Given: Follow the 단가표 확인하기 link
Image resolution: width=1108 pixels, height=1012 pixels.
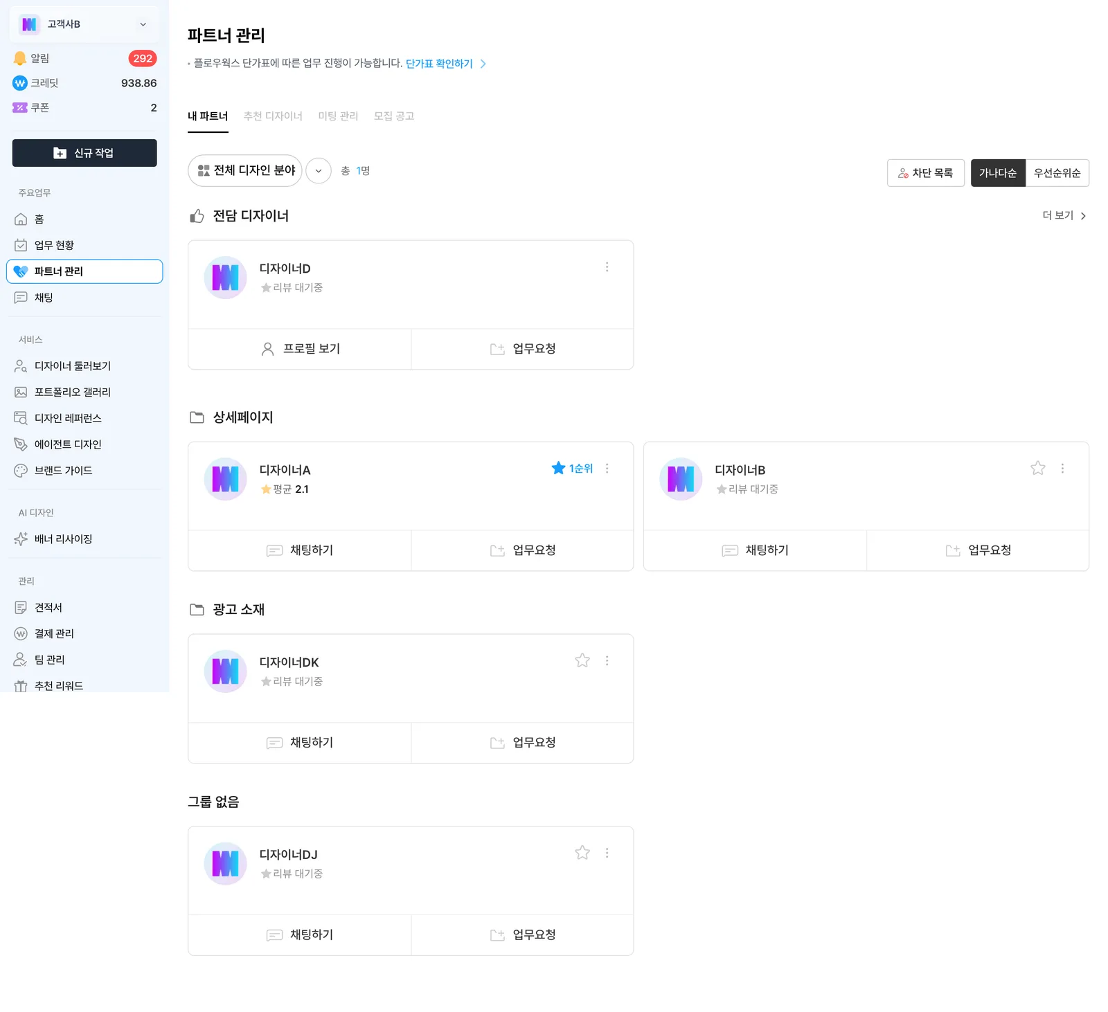Looking at the screenshot, I should [446, 64].
